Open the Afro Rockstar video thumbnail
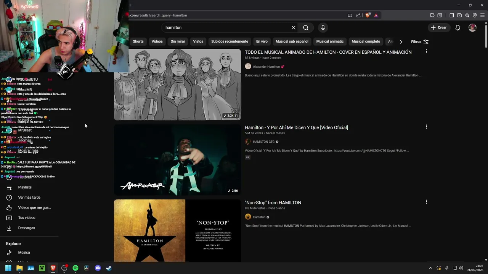 click(177, 160)
